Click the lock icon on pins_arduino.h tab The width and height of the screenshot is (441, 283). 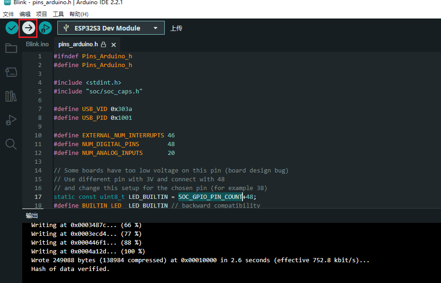[x=104, y=44]
